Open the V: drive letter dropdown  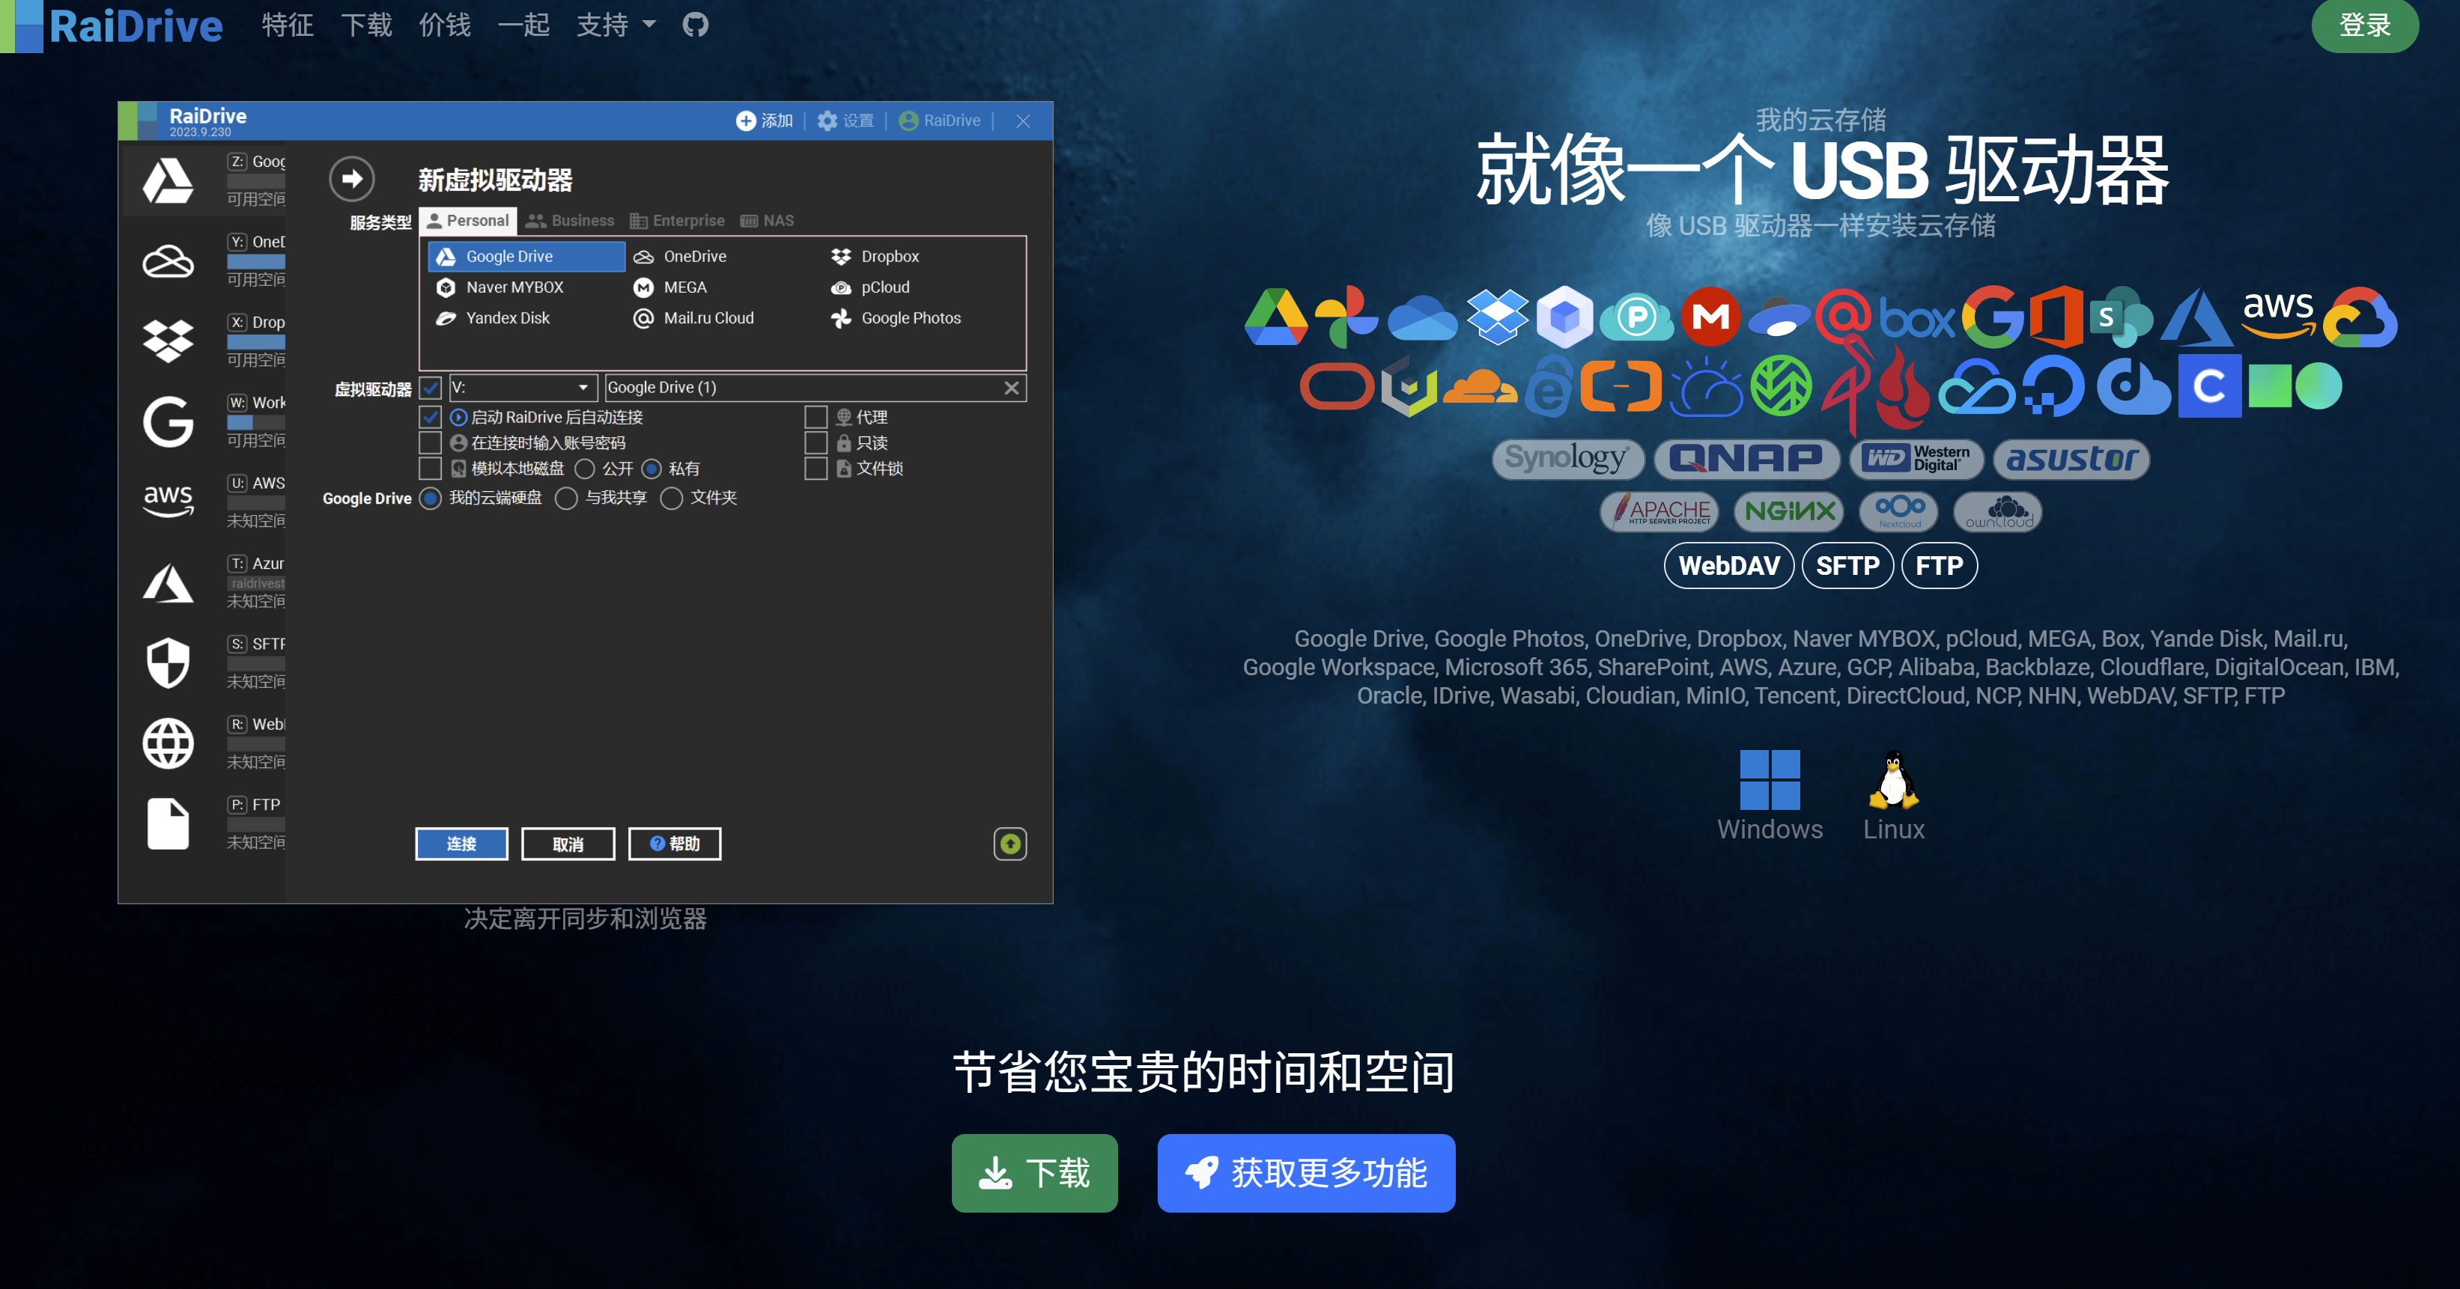(523, 388)
